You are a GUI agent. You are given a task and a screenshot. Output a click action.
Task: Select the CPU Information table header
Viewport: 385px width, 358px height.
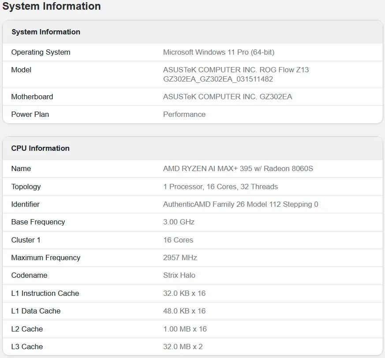tap(40, 148)
